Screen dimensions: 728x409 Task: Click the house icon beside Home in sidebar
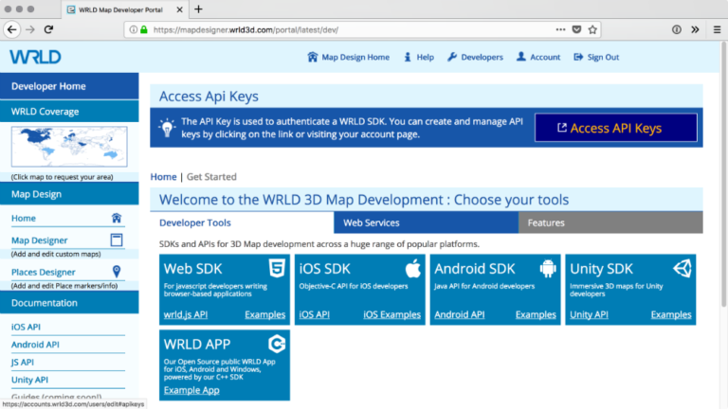coord(117,218)
